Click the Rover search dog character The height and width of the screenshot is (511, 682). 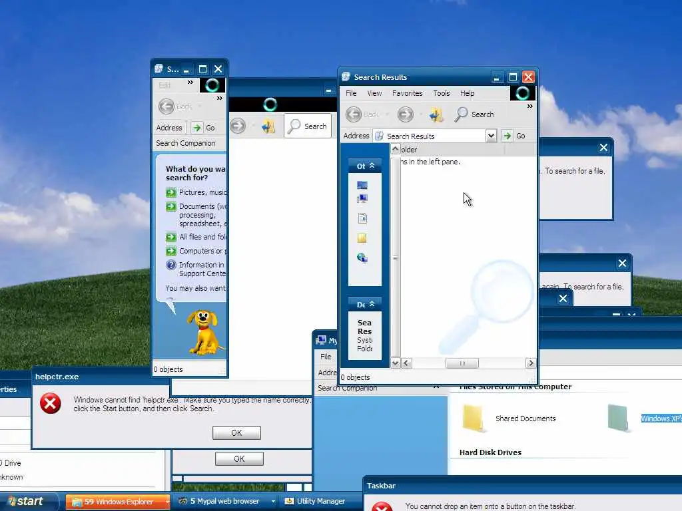[x=204, y=333]
